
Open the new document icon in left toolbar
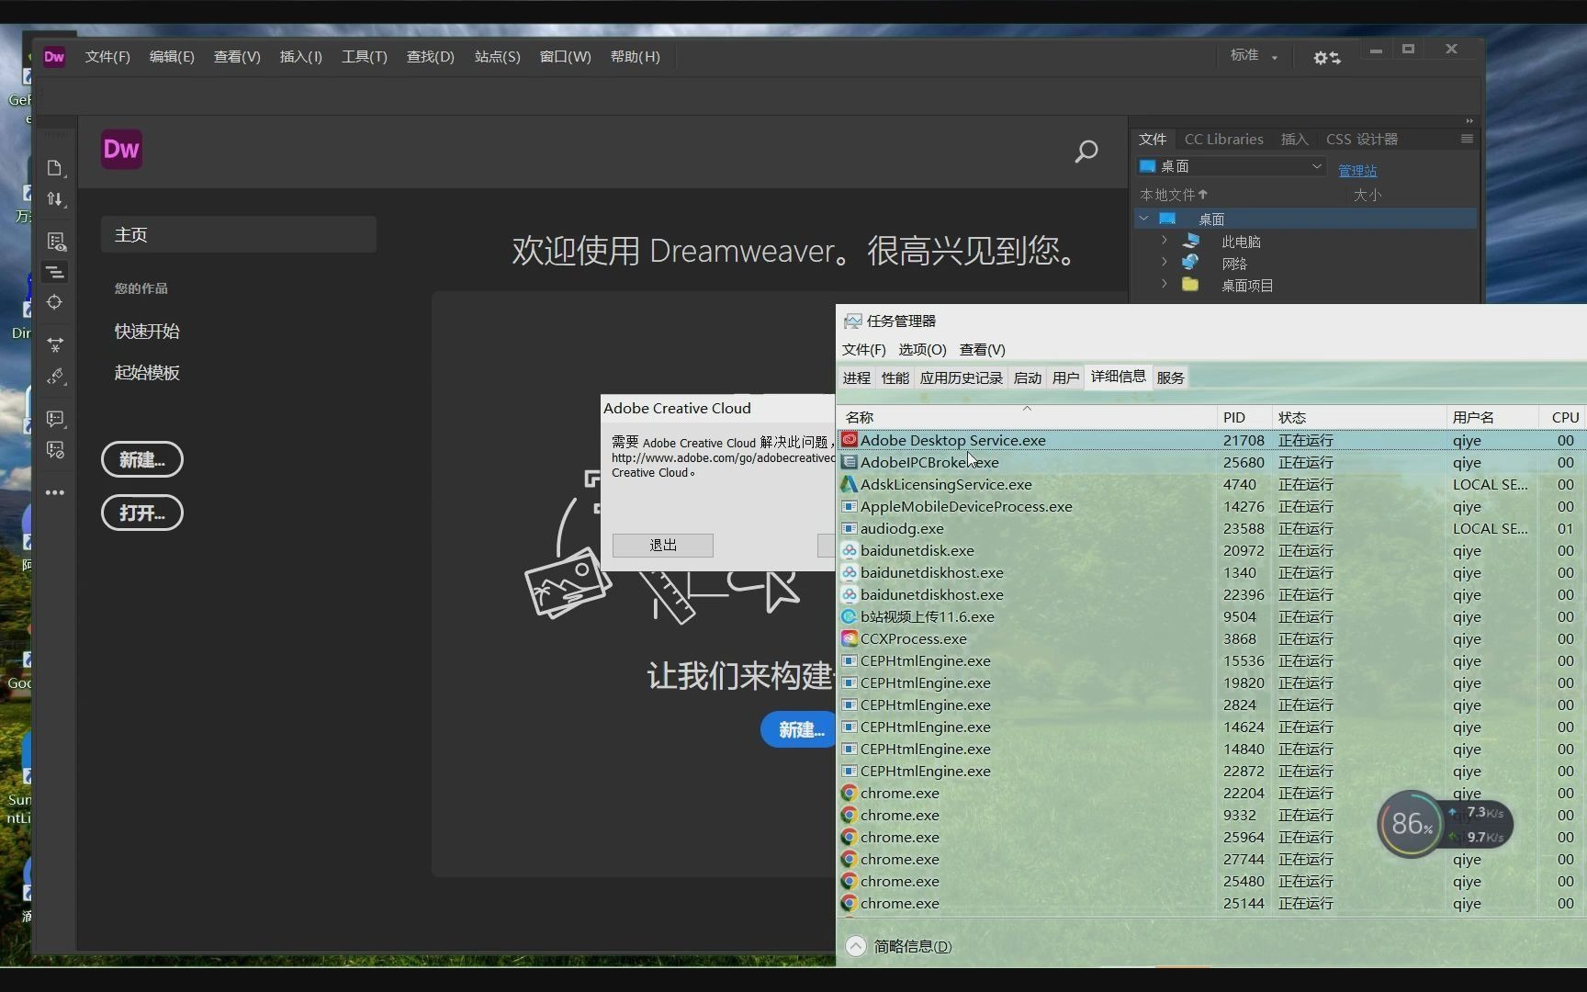[x=55, y=168]
